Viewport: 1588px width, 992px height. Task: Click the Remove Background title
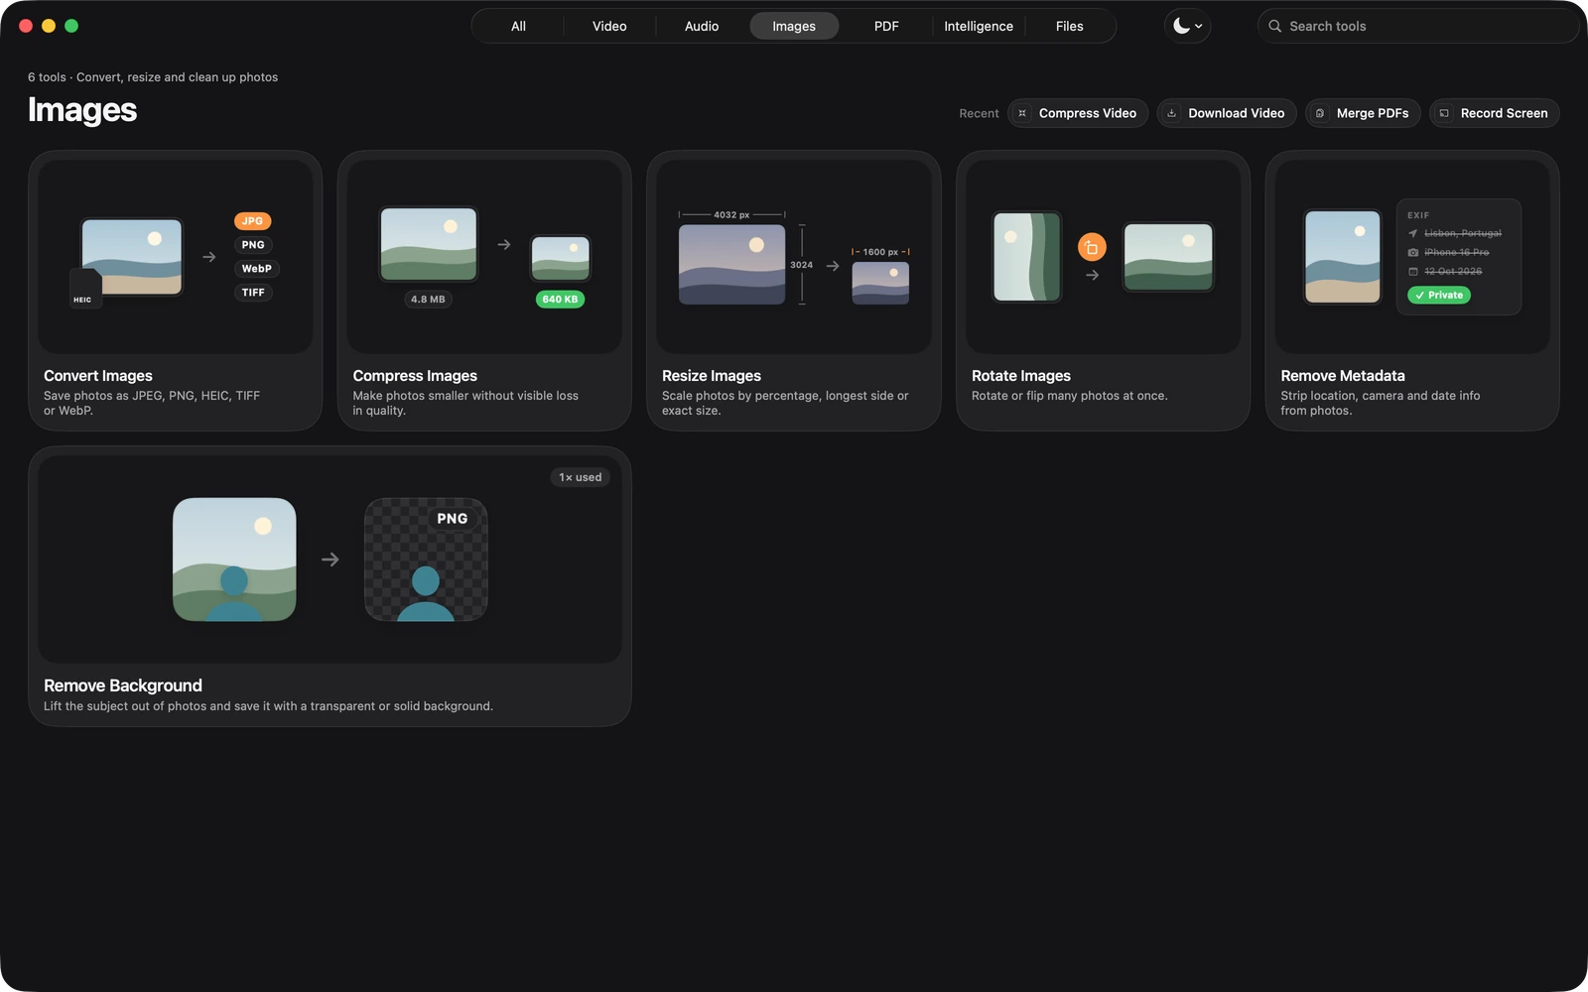[123, 685]
